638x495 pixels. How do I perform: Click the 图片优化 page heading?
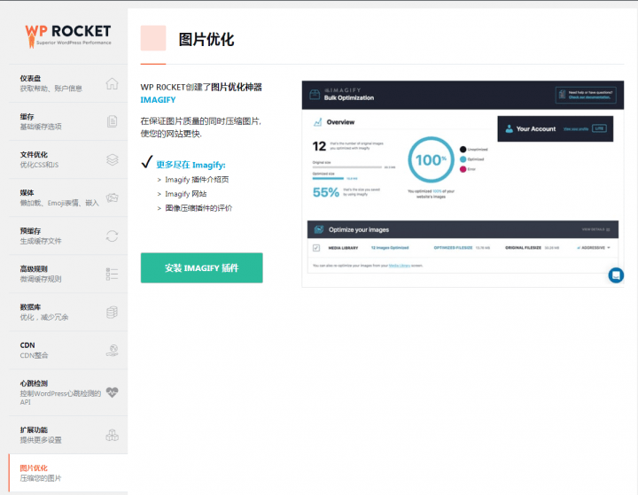tap(206, 40)
